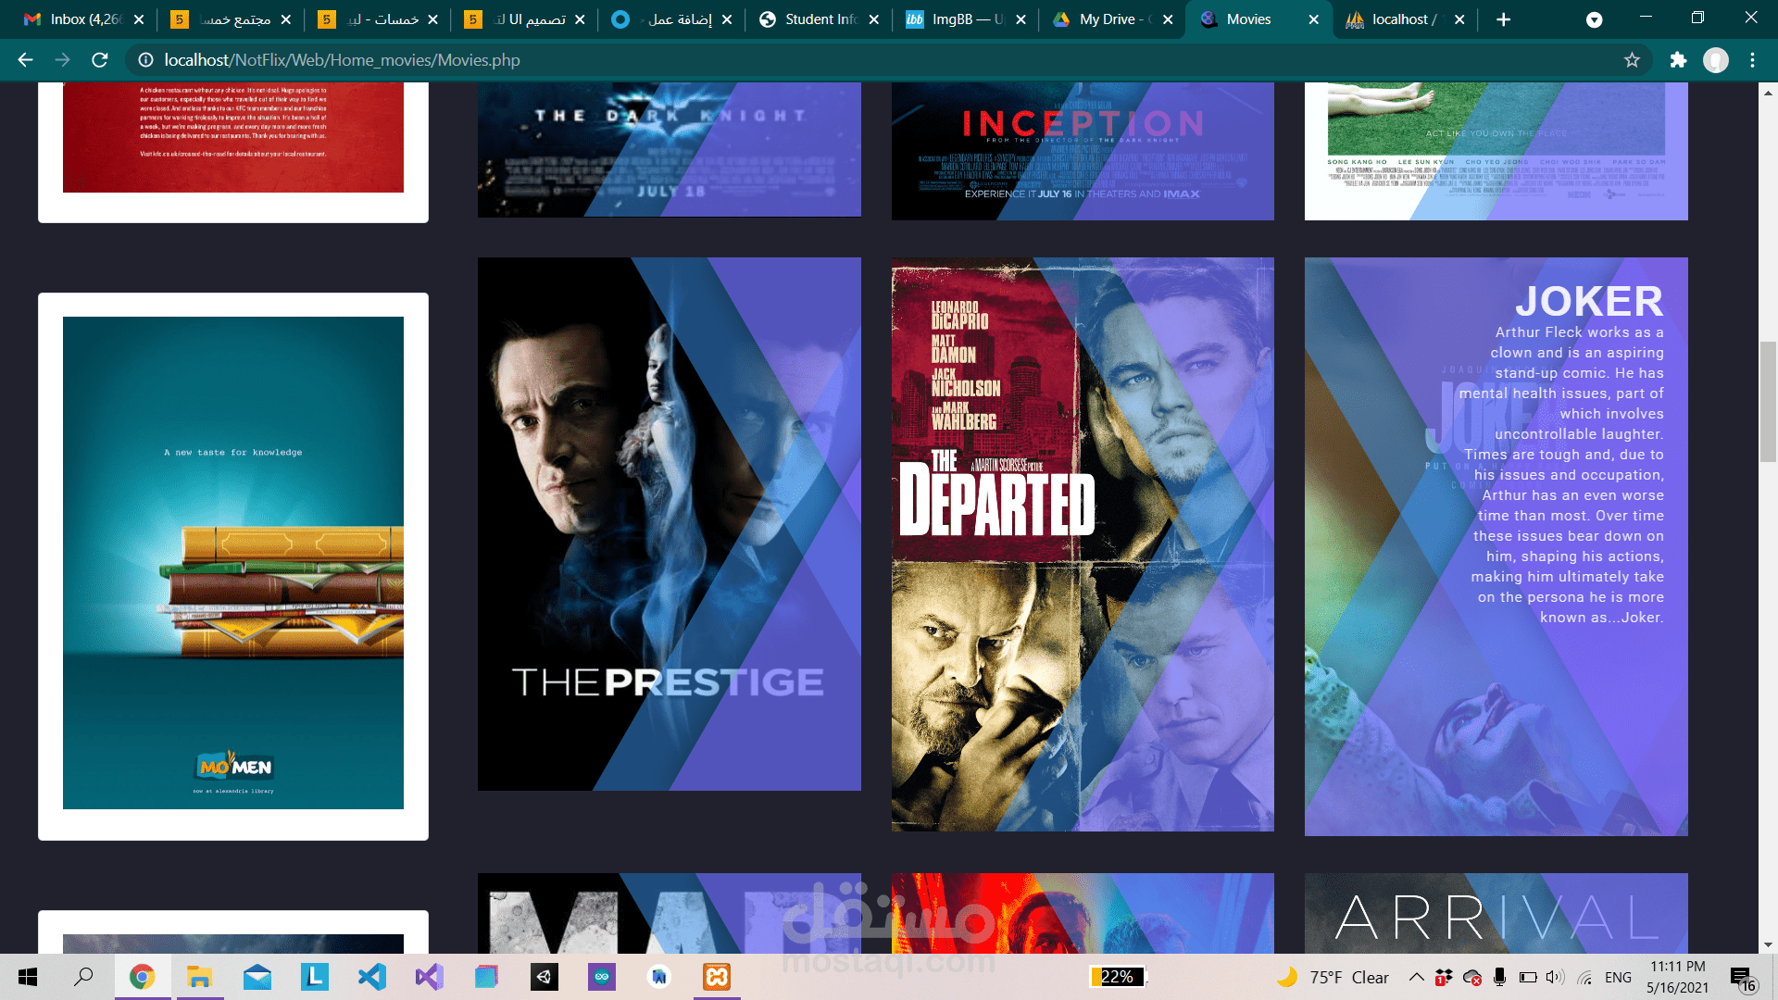Viewport: 1778px width, 1000px height.
Task: Bookmark this page with star icon
Action: pos(1632,60)
